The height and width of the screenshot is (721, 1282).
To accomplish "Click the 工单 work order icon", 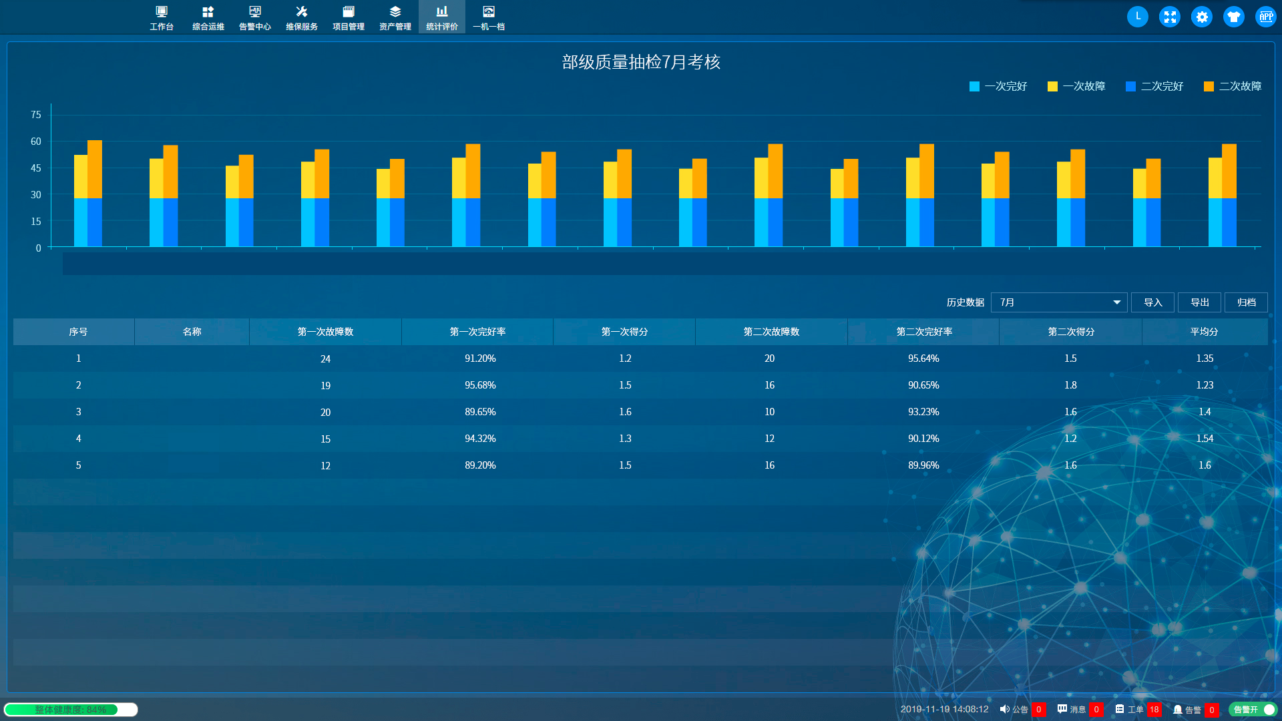I will [x=1120, y=709].
